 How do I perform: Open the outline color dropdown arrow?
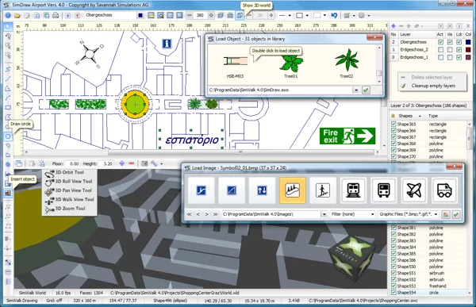[x=308, y=15]
